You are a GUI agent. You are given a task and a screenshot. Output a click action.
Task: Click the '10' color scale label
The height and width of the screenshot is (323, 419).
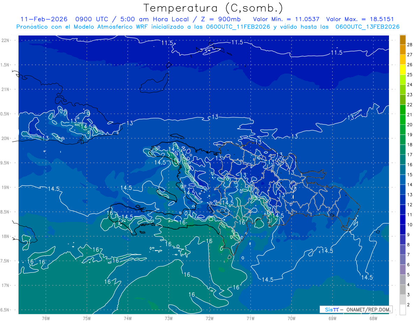click(410, 225)
